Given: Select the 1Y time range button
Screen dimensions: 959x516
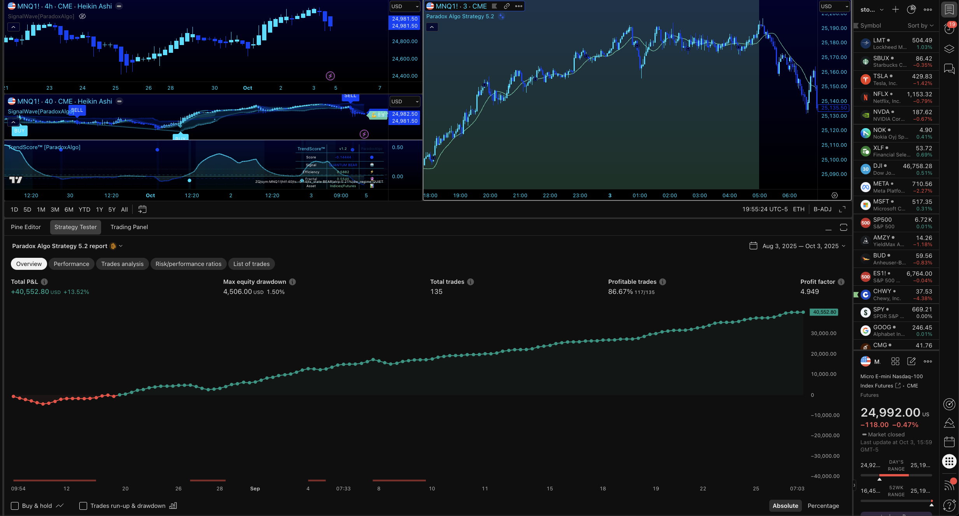Looking at the screenshot, I should pos(100,209).
